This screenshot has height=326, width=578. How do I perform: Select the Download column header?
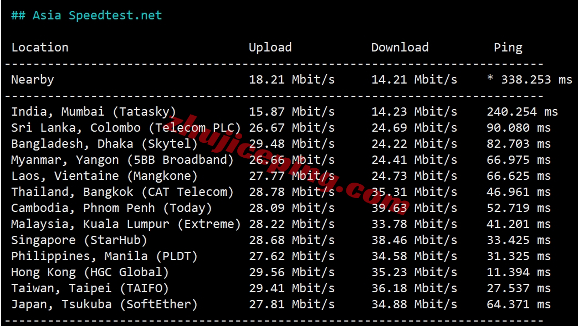coord(400,48)
